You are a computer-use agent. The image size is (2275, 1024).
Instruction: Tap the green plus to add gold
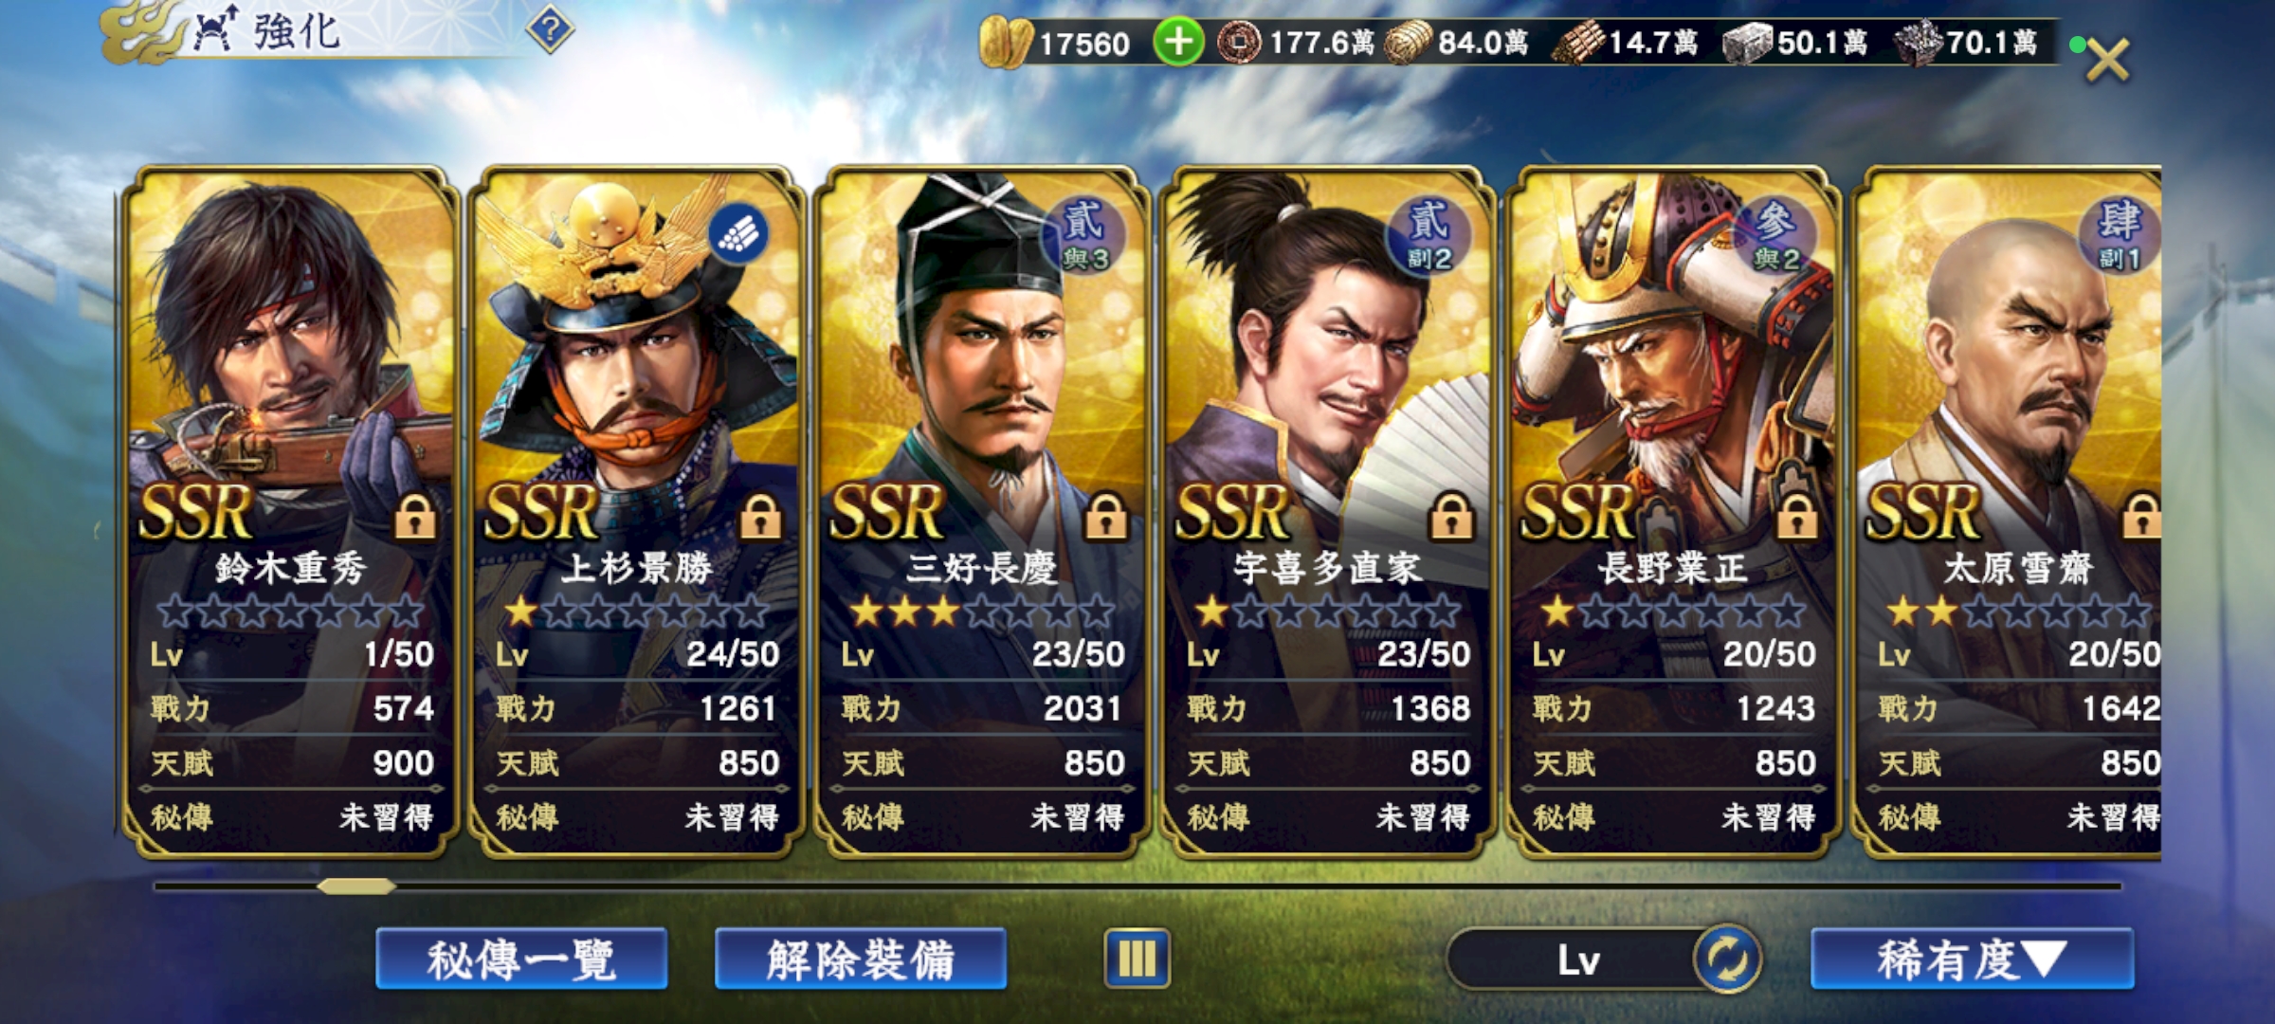pyautogui.click(x=1178, y=43)
